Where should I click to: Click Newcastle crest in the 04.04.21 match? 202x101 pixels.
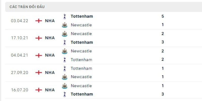pos(65,51)
